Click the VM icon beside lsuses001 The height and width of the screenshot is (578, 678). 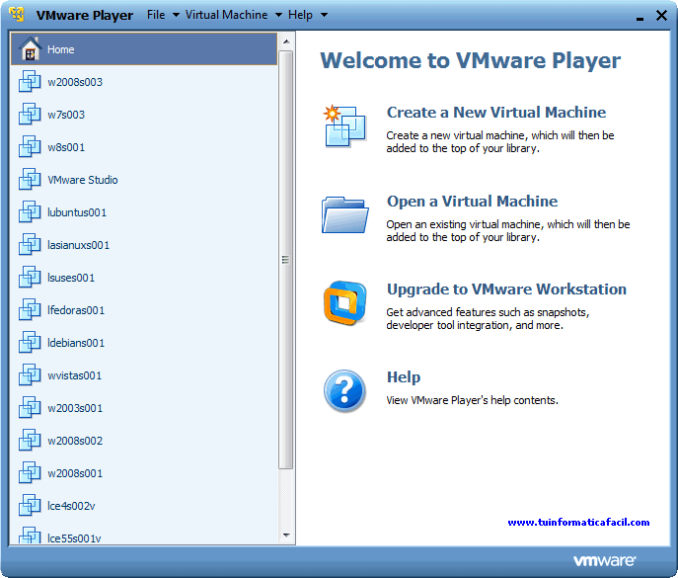coord(30,277)
